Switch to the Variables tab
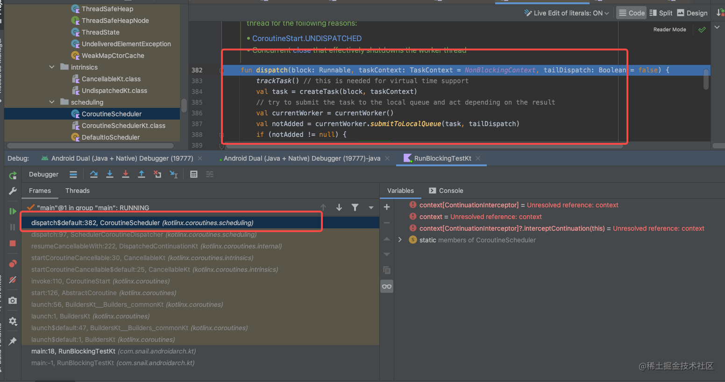 pyautogui.click(x=400, y=191)
